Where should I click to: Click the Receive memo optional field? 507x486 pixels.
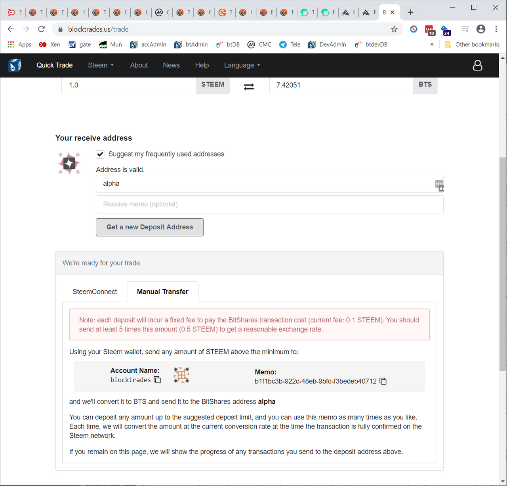point(269,204)
